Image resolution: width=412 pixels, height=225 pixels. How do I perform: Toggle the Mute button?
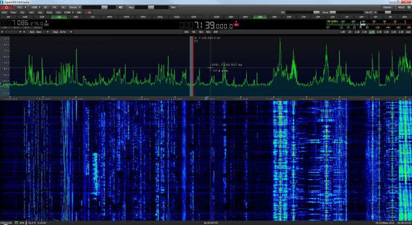(49, 12)
